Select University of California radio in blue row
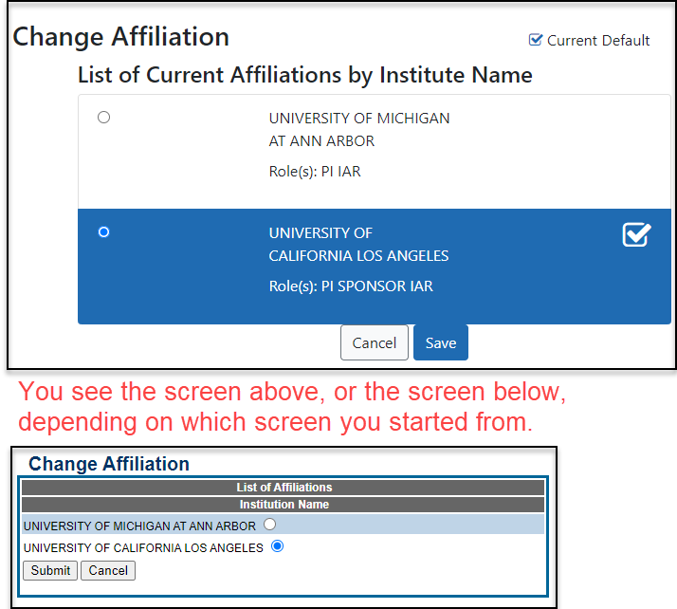This screenshot has width=677, height=609. [x=103, y=232]
